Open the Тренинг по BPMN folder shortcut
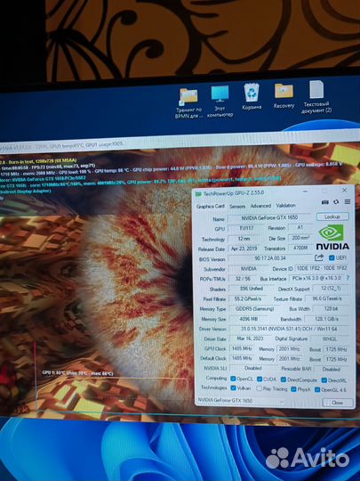This screenshot has height=481, width=360. click(188, 103)
